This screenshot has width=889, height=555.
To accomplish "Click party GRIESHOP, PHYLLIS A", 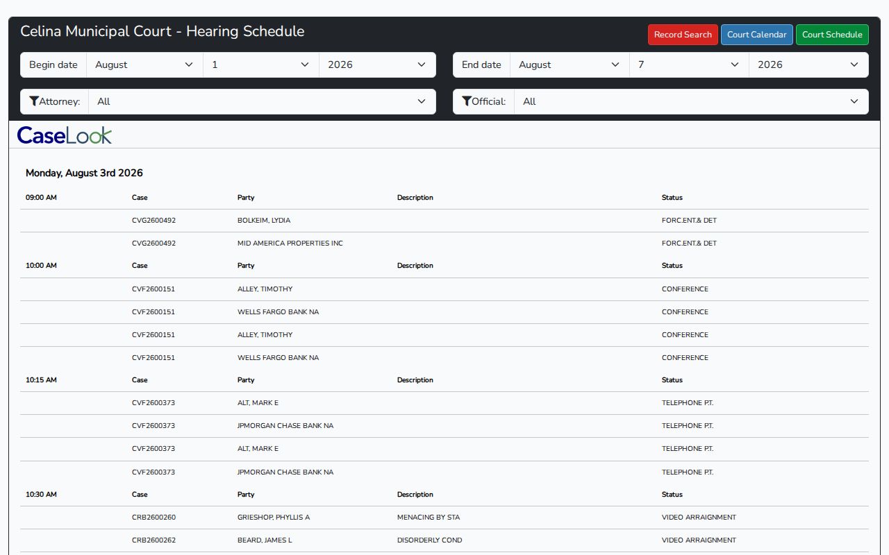I will pyautogui.click(x=274, y=518).
